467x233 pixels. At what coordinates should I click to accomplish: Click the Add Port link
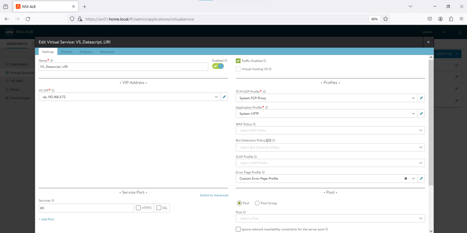pyautogui.click(x=47, y=219)
